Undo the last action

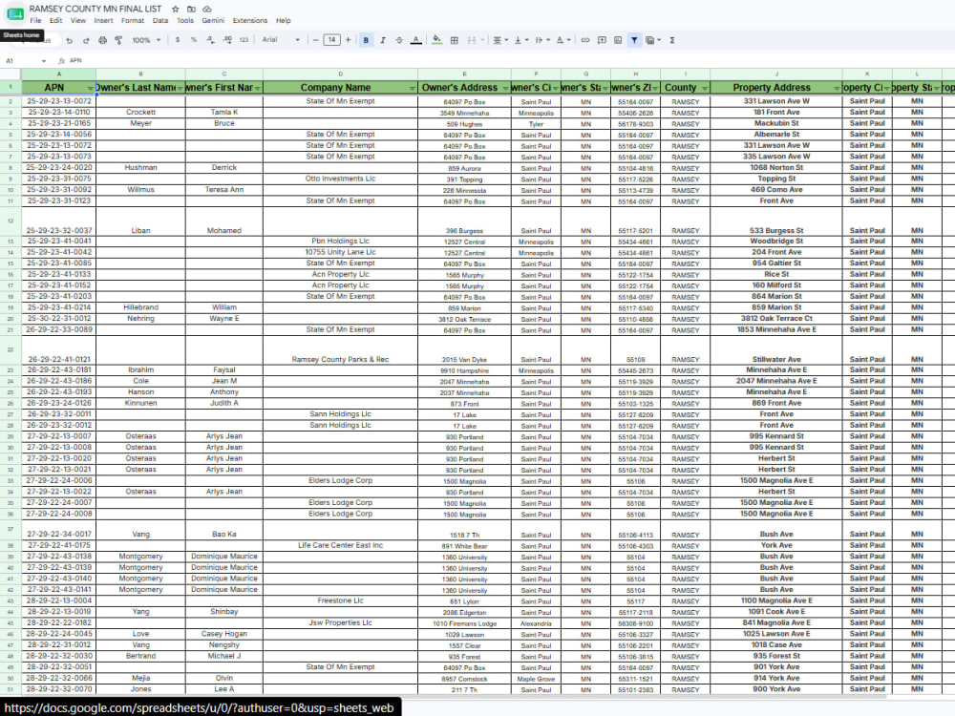click(x=70, y=40)
